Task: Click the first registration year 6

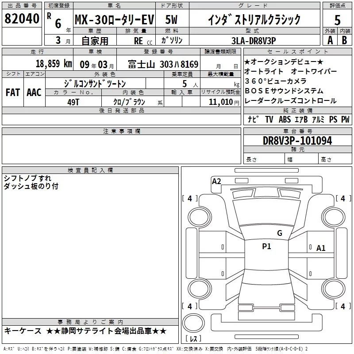Action: (58, 23)
